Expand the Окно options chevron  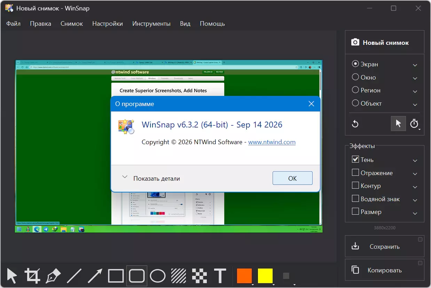415,78
